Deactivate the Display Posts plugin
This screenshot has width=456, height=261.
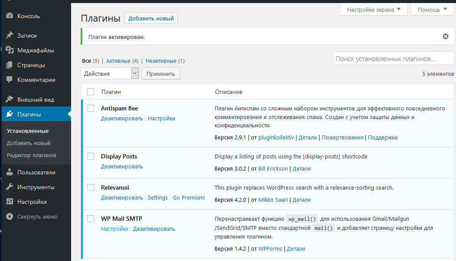(x=122, y=167)
